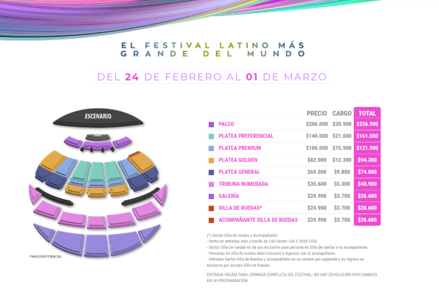Click the Platea Preferencial teal swatch
439x297 pixels.
pyautogui.click(x=211, y=136)
